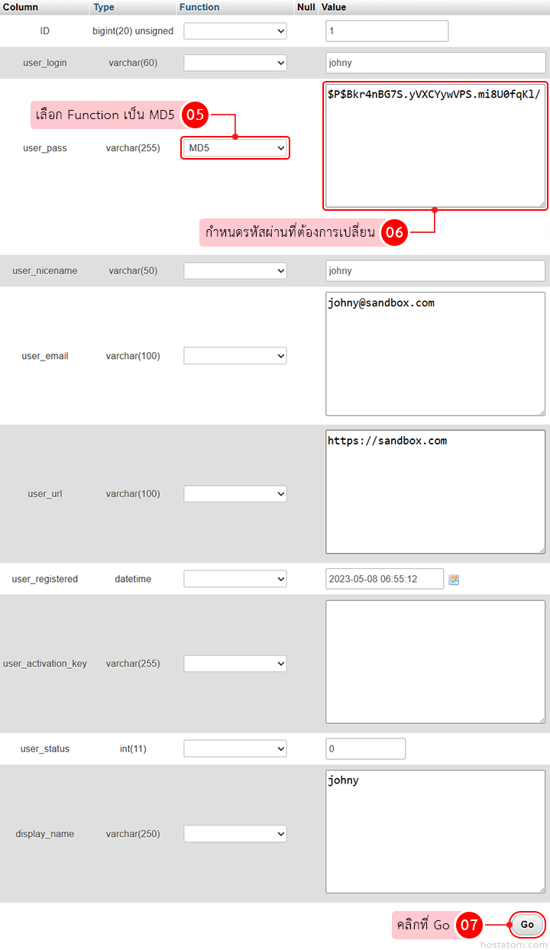This screenshot has width=550, height=950.
Task: Click the user_nicename value field
Action: tap(435, 271)
